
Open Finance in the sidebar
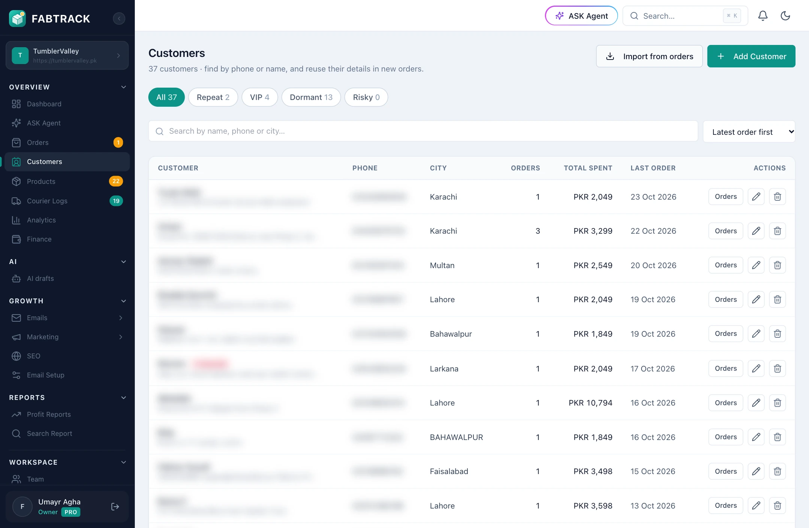(x=67, y=239)
